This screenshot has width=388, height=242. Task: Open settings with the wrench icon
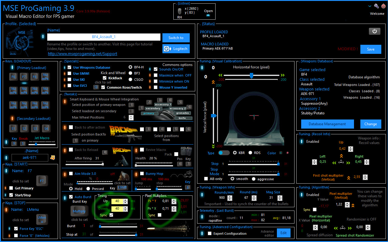point(376,6)
